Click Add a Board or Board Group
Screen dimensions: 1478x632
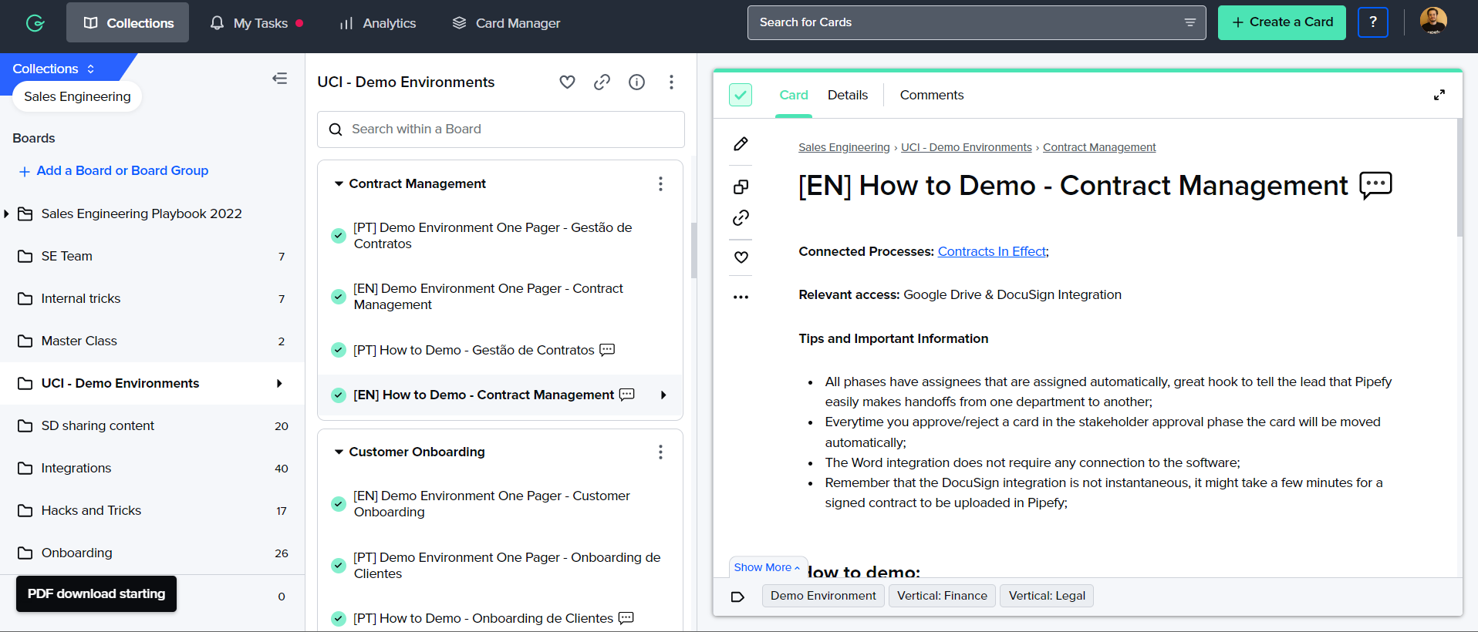(113, 170)
